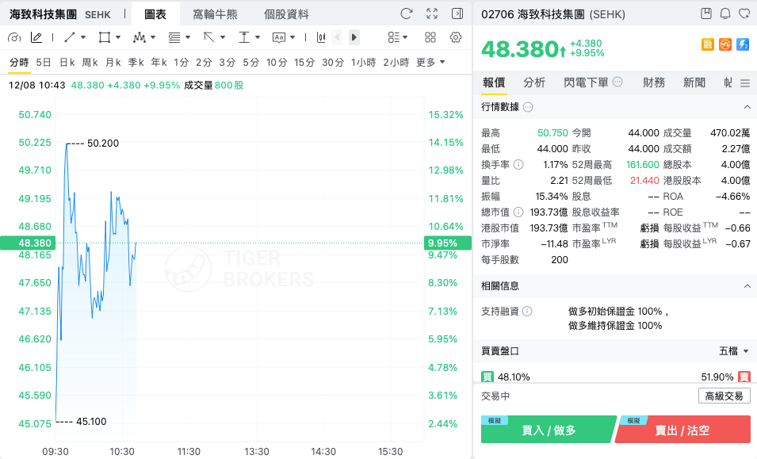The height and width of the screenshot is (459, 757).
Task: Click the 50.200 high price label on chart
Action: coord(103,143)
